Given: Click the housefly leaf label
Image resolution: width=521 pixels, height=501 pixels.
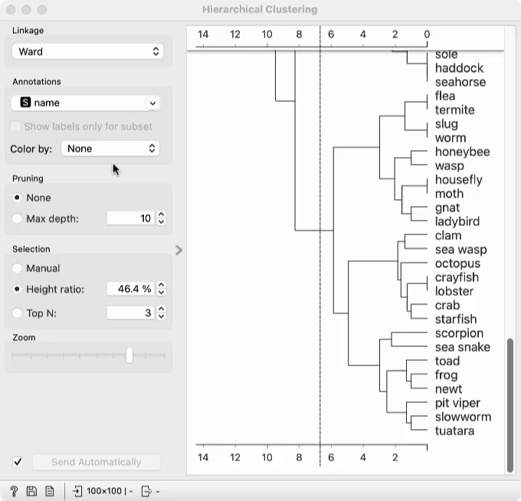Looking at the screenshot, I should (x=458, y=180).
